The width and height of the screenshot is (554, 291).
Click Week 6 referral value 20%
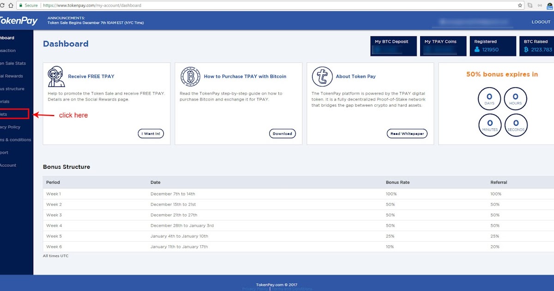(x=495, y=247)
